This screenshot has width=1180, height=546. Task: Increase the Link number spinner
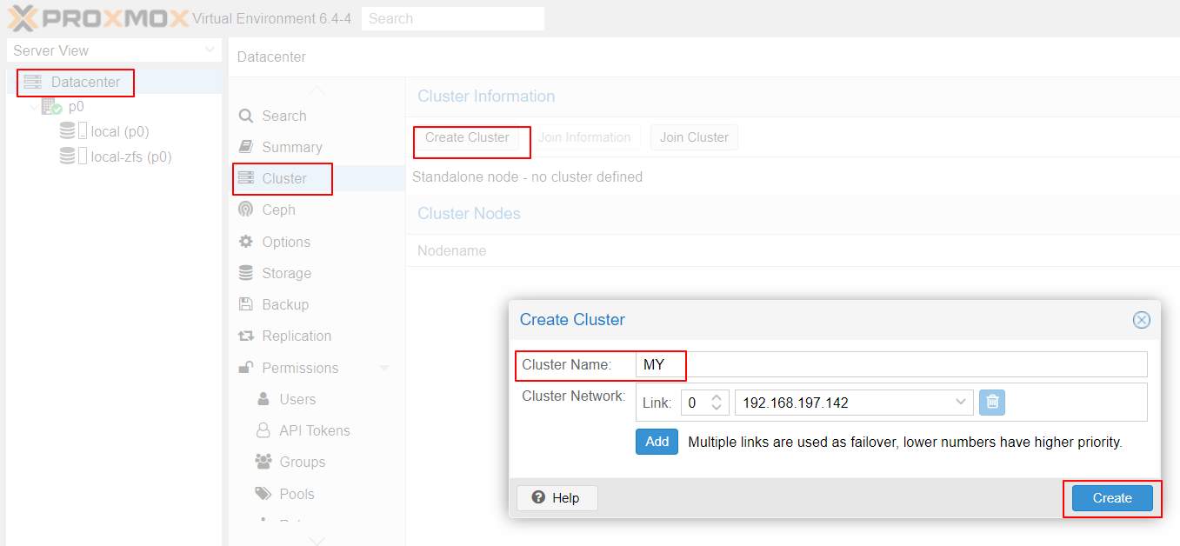[717, 397]
